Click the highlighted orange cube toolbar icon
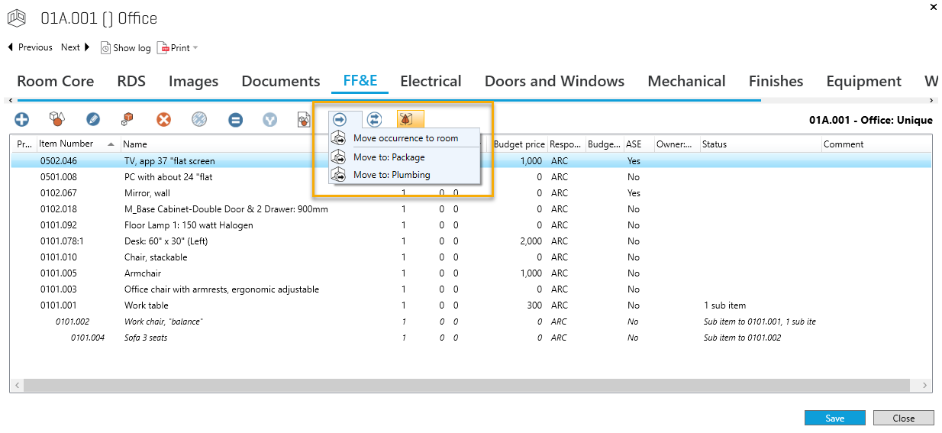 pyautogui.click(x=409, y=119)
